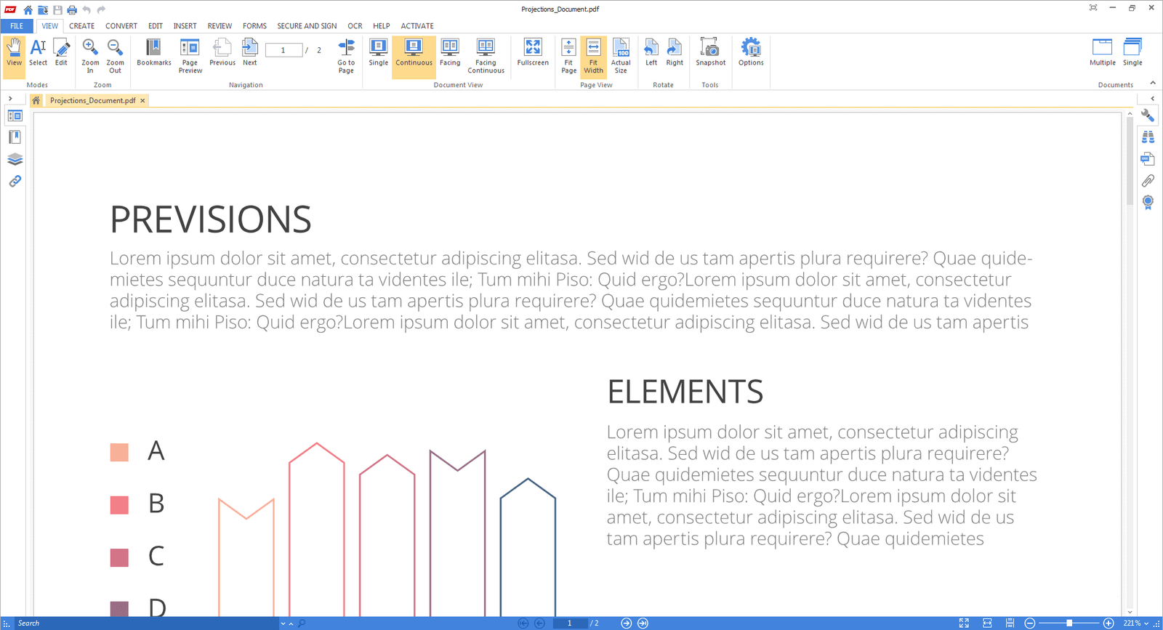Rotate the page Left
The width and height of the screenshot is (1163, 630).
click(x=651, y=53)
